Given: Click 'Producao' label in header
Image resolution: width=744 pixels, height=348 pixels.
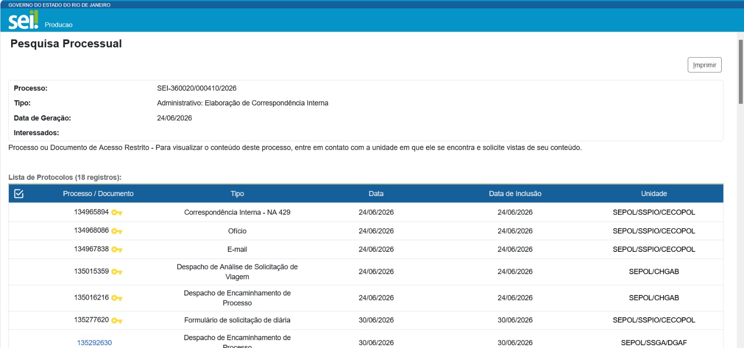Looking at the screenshot, I should point(59,25).
